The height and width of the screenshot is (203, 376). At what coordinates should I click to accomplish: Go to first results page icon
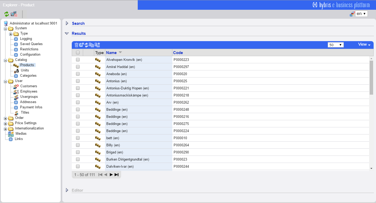[x=100, y=175]
